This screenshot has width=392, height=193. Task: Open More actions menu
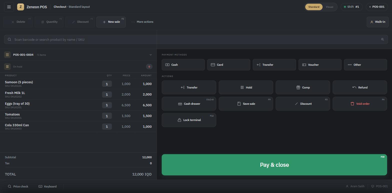click(x=142, y=22)
